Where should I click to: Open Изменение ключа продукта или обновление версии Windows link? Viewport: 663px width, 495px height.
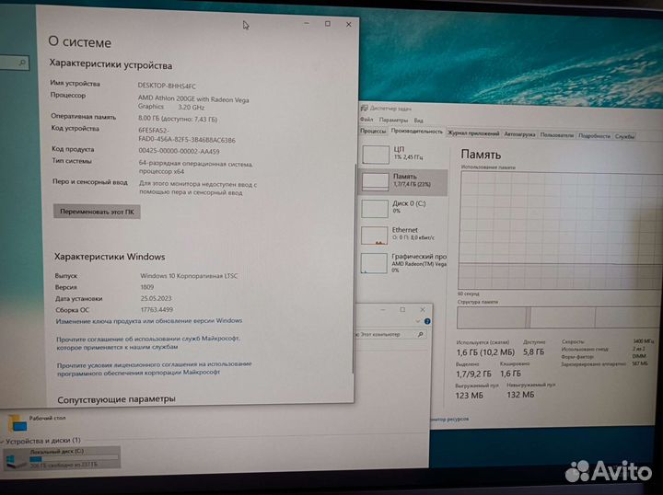coord(149,321)
